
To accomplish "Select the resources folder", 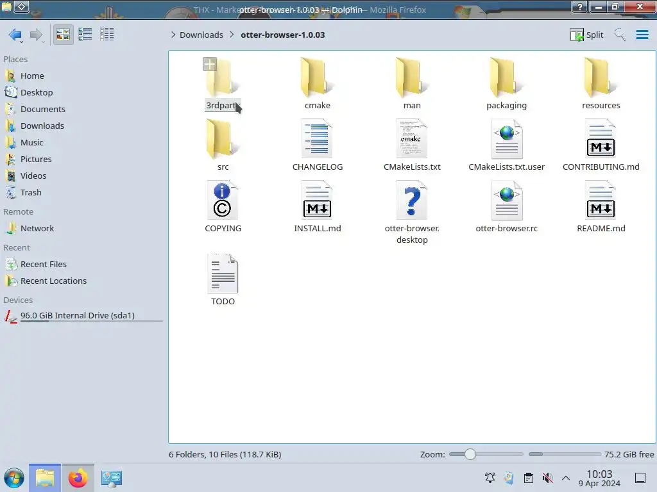I will tap(601, 84).
